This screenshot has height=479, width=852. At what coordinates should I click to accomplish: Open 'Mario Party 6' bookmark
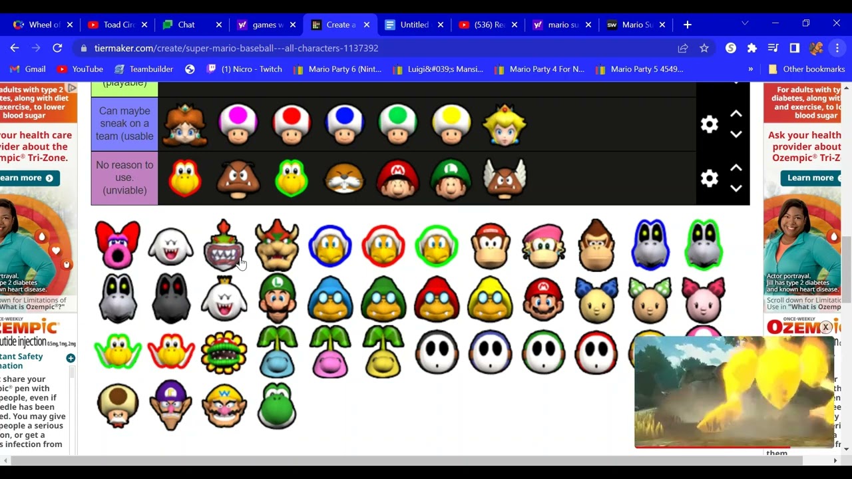click(337, 69)
